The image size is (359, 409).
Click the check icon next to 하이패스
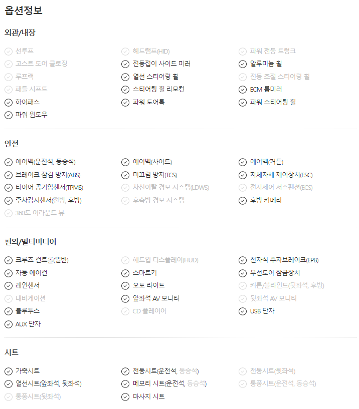coord(9,102)
